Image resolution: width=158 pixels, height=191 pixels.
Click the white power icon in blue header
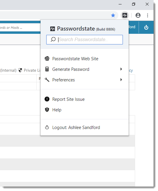coord(146,27)
